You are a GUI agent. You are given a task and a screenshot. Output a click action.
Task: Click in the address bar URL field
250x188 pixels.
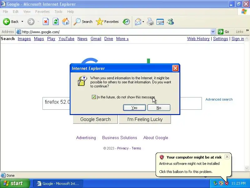pos(116,32)
